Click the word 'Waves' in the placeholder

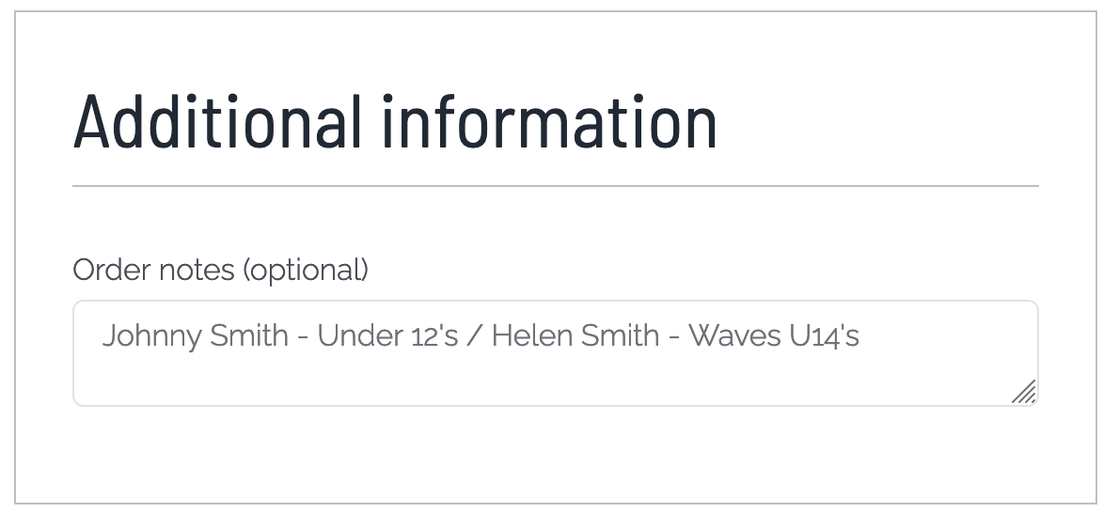[733, 335]
